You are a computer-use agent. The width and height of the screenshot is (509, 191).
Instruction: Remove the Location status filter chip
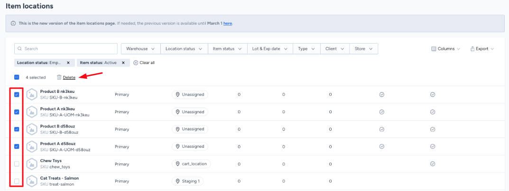pyautogui.click(x=68, y=63)
